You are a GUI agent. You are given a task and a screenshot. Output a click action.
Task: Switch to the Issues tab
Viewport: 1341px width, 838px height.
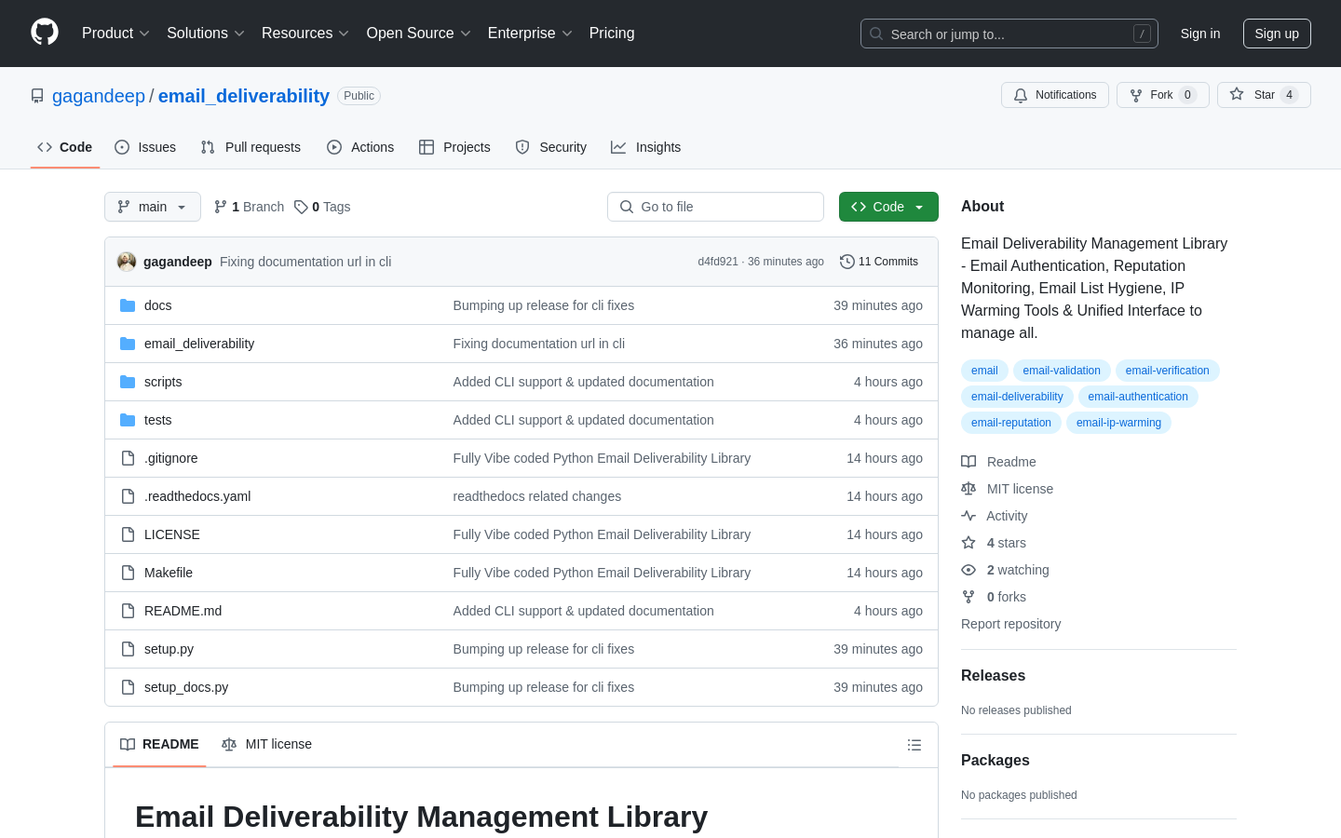click(x=145, y=147)
